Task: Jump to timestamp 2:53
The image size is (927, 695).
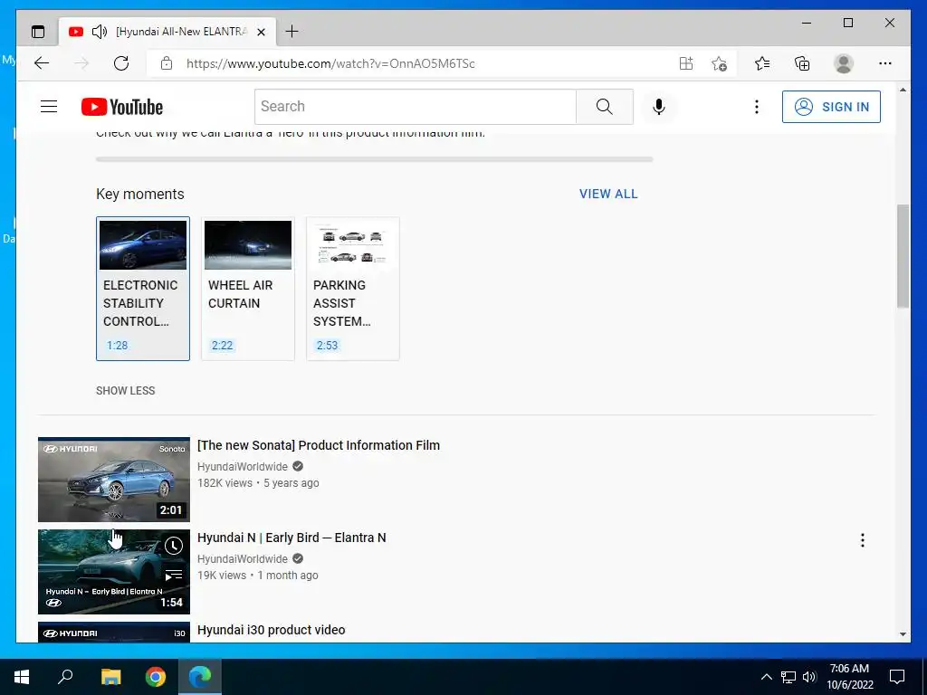Action: tap(327, 345)
